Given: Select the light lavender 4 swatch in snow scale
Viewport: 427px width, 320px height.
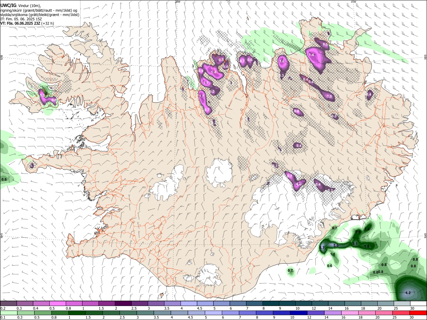Looking at the screenshot, I should (189, 303).
